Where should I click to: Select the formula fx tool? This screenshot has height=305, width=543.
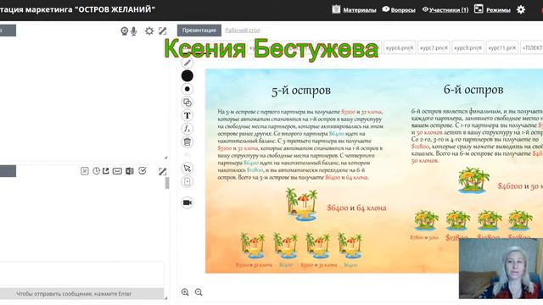[x=188, y=129]
